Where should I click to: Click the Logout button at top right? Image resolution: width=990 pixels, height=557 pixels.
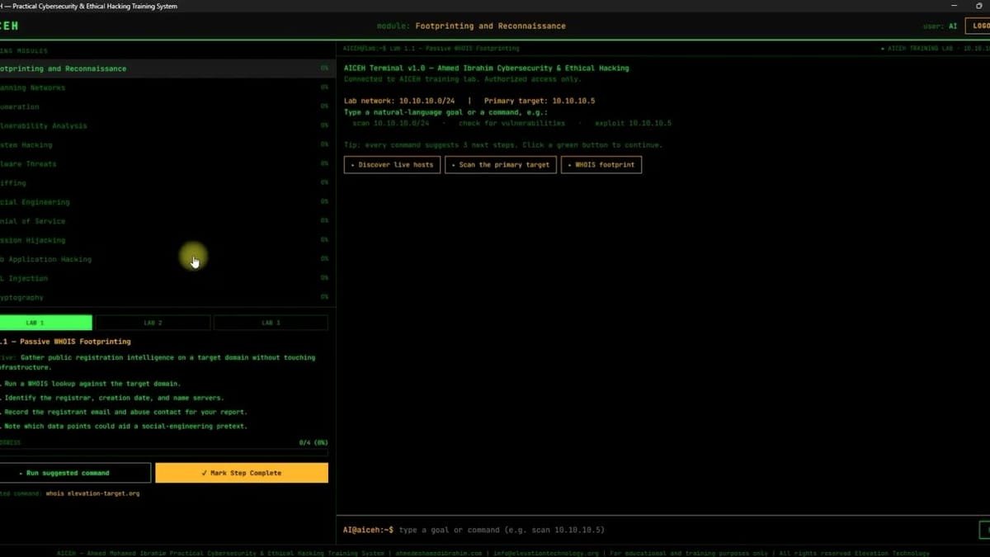[978, 26]
